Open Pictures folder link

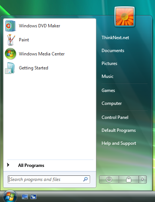pos(109,64)
